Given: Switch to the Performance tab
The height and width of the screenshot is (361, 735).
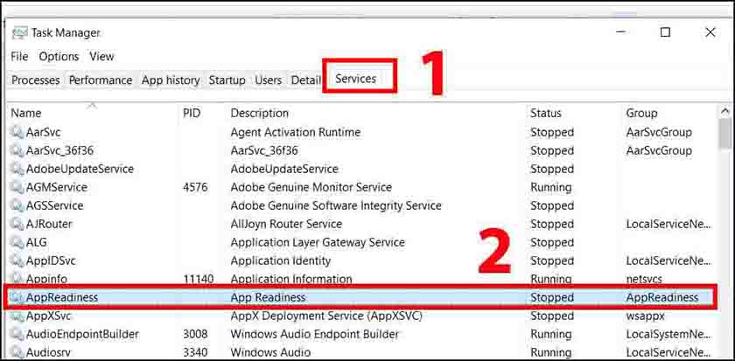Looking at the screenshot, I should [101, 80].
